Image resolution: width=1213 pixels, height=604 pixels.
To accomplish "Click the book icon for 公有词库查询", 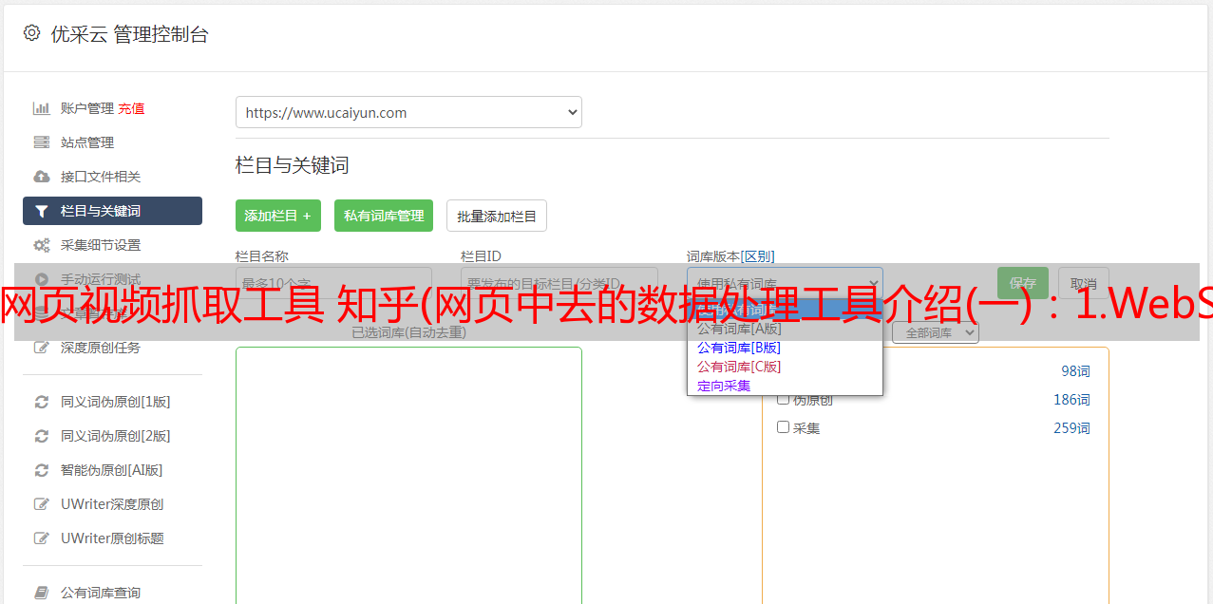I will click(41, 593).
